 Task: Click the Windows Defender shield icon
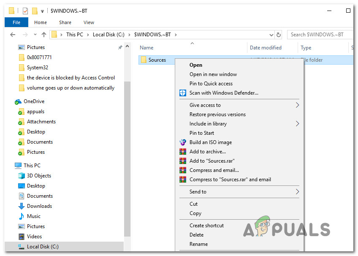coord(183,93)
